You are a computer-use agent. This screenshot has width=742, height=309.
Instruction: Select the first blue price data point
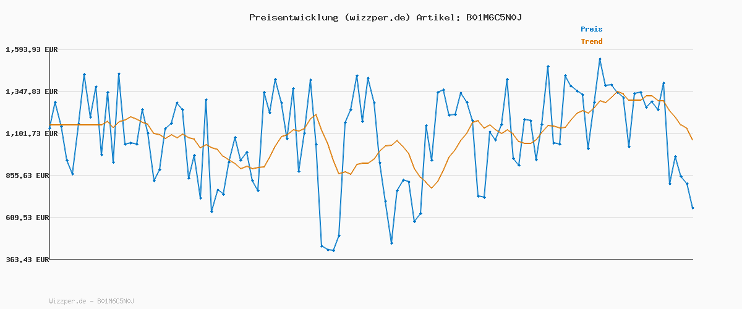pos(50,128)
